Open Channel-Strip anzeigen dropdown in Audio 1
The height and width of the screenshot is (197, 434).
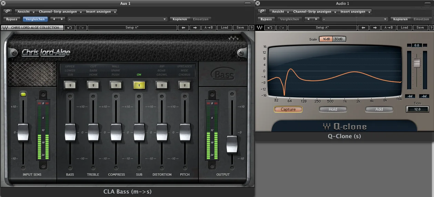click(314, 12)
